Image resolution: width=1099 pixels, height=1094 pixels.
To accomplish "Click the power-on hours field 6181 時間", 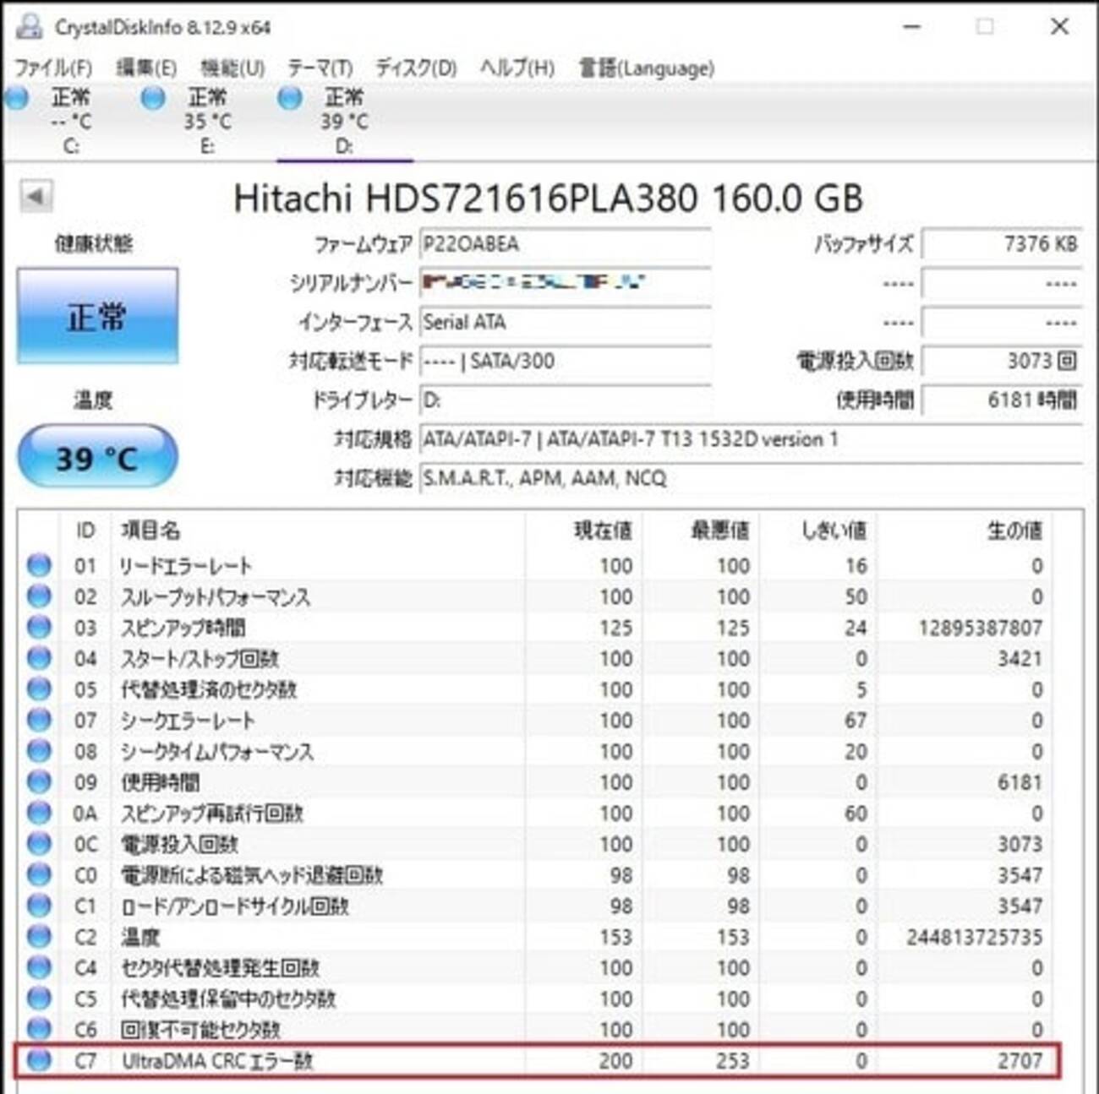I will tap(1002, 400).
